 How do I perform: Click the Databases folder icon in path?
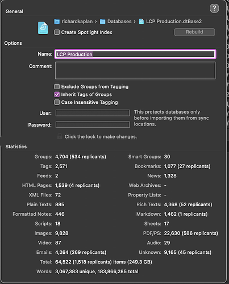point(102,22)
